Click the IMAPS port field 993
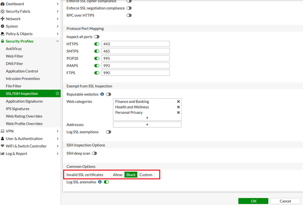This screenshot has height=205, width=303. click(135, 65)
